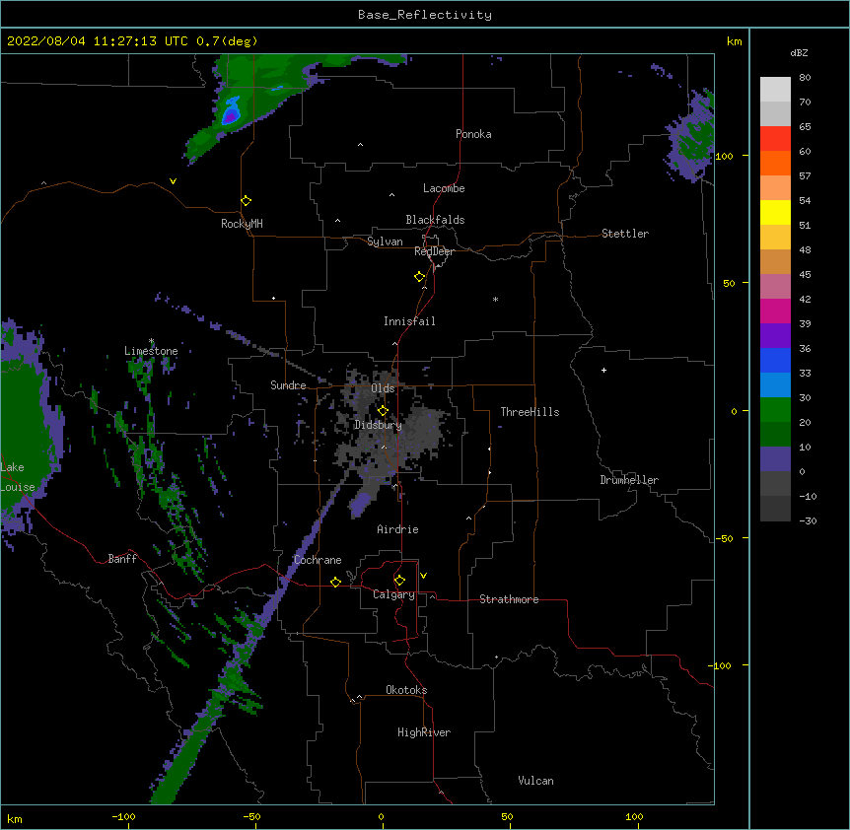Screen dimensions: 850x830
Task: Click the Blackfalds map label
Action: (x=435, y=220)
